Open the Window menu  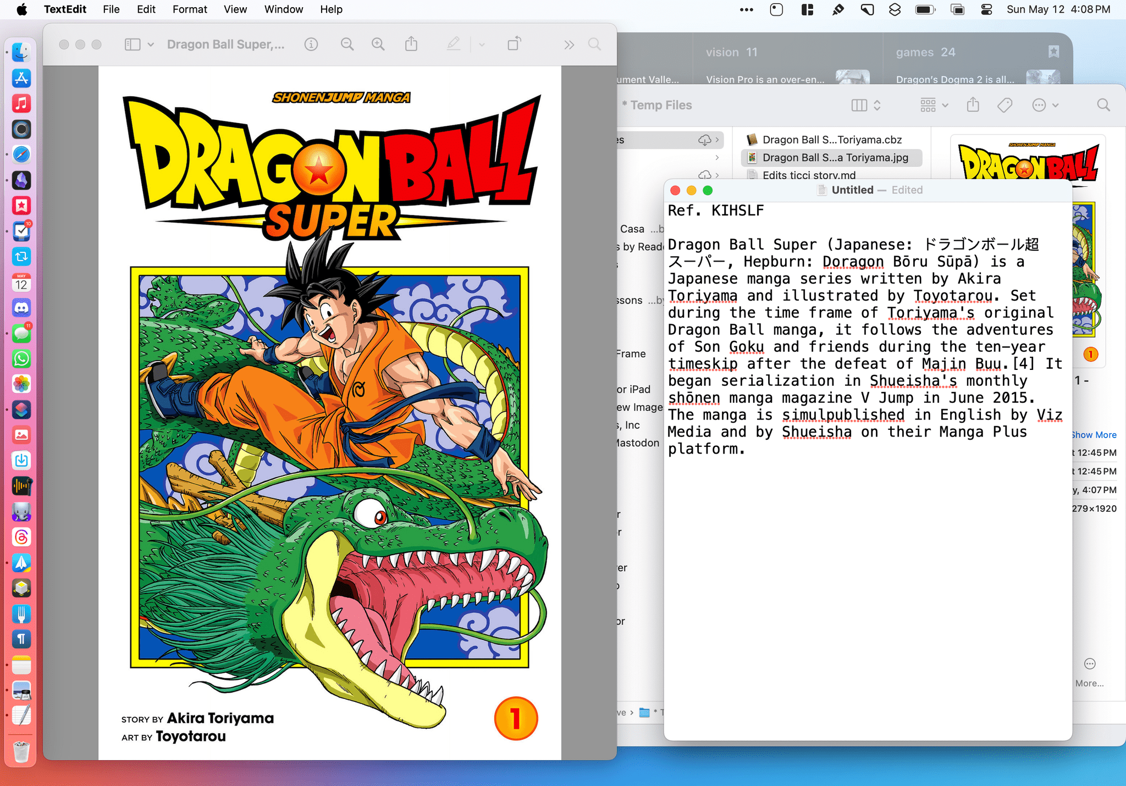(x=284, y=9)
